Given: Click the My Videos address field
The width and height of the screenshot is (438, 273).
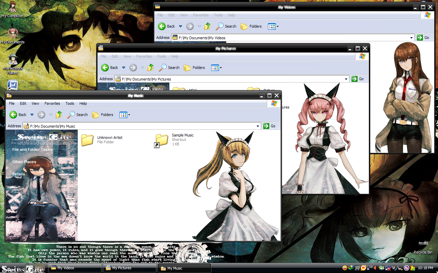Looking at the screenshot, I should click(x=291, y=38).
